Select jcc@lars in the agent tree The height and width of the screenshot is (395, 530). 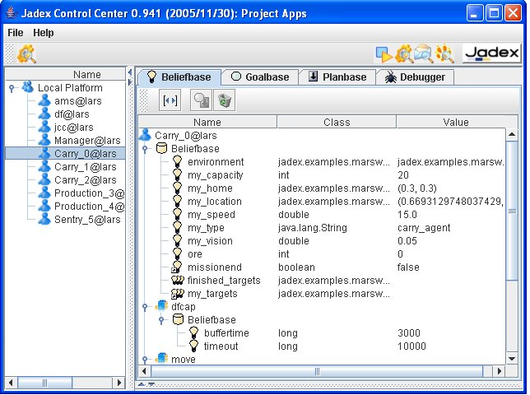coord(74,127)
